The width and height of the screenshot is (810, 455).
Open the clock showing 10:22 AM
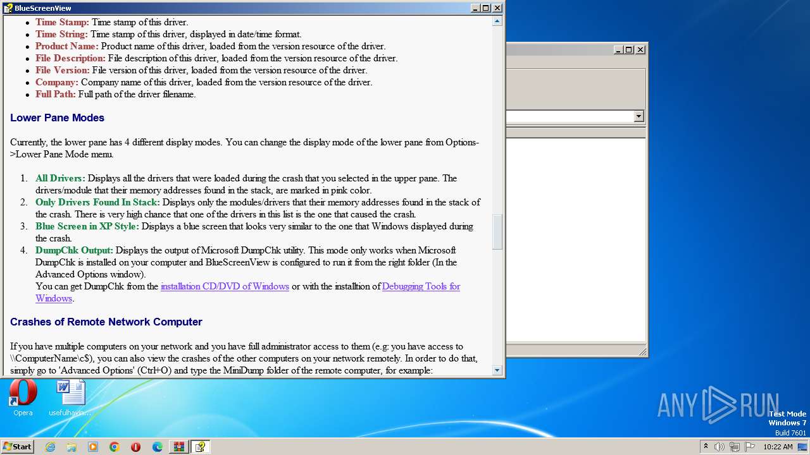pos(778,447)
